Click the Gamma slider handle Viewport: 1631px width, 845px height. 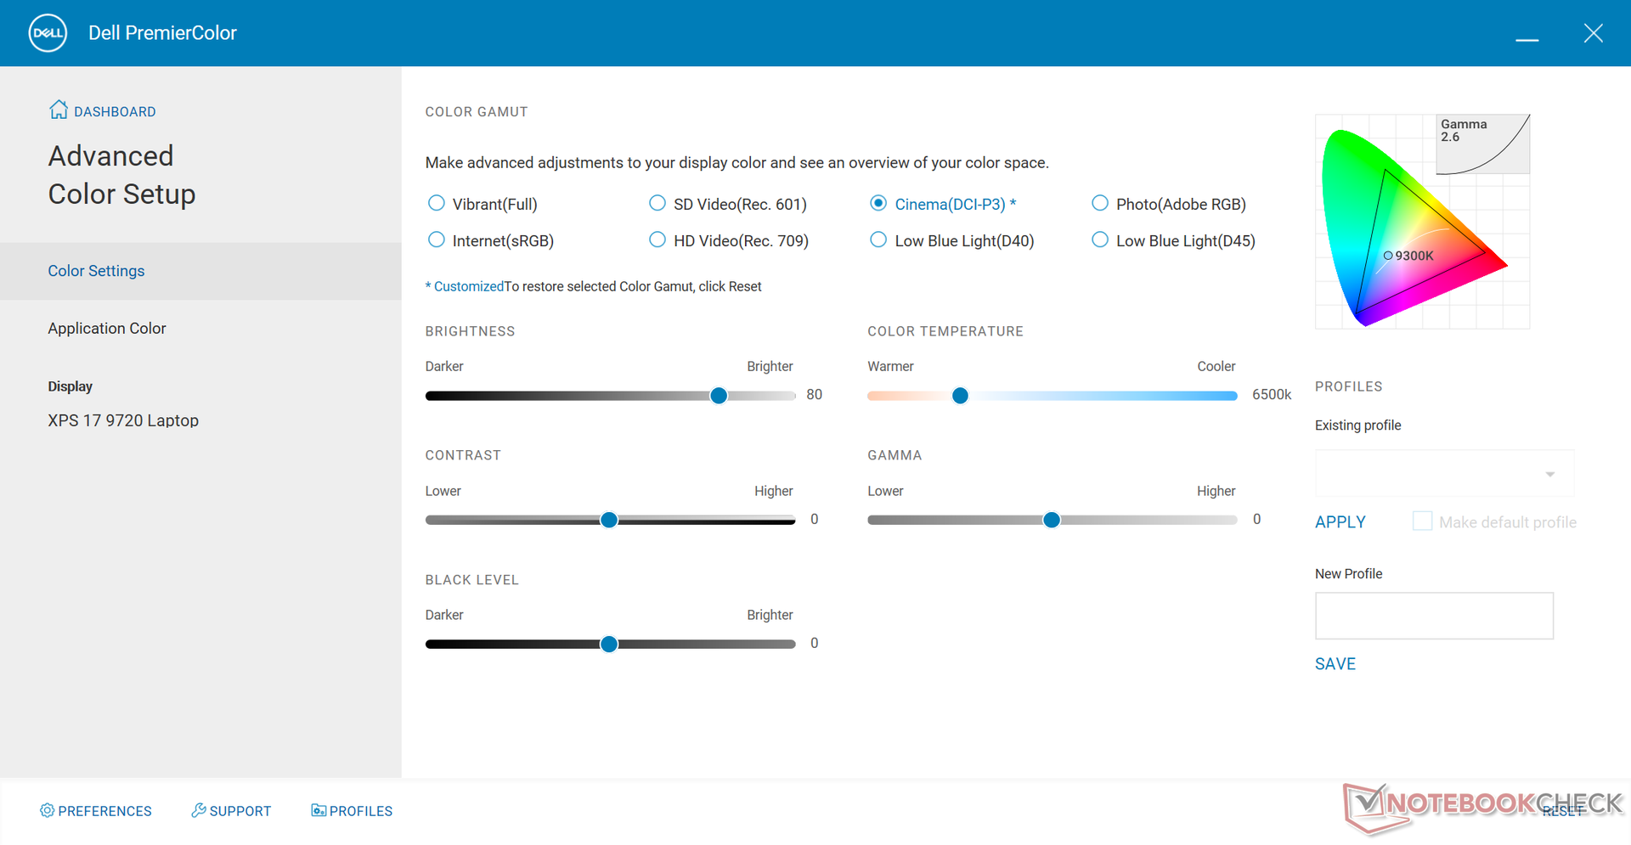click(x=1052, y=520)
